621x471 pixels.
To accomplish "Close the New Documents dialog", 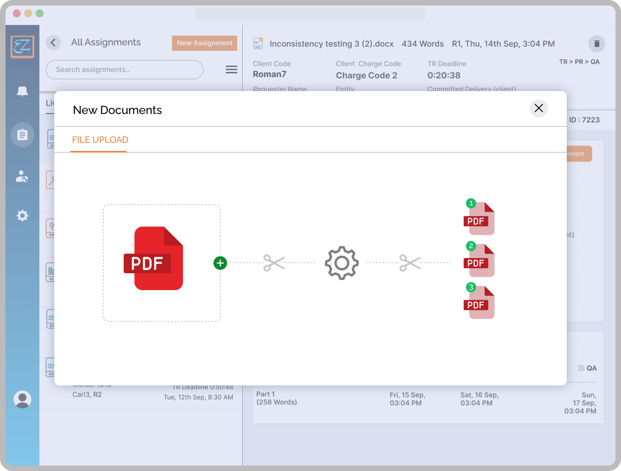I will pyautogui.click(x=538, y=108).
